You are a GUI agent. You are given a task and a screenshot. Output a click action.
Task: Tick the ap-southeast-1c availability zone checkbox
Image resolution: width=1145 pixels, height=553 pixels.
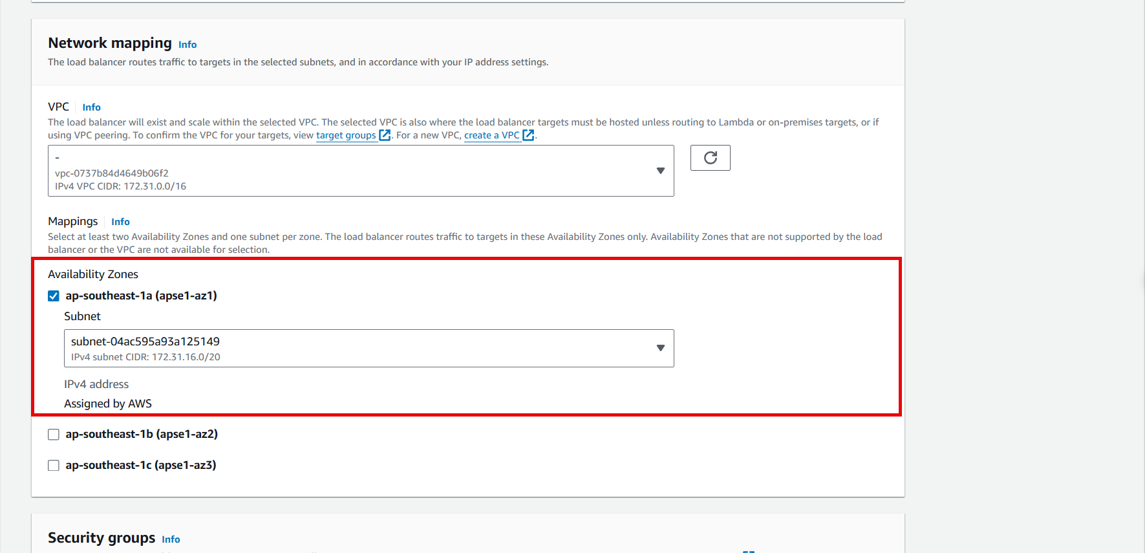[x=54, y=466]
